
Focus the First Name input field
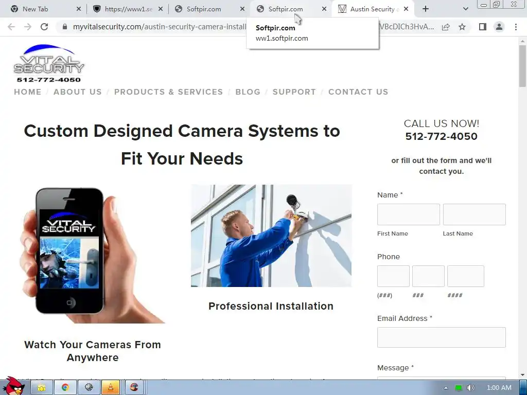tap(408, 214)
